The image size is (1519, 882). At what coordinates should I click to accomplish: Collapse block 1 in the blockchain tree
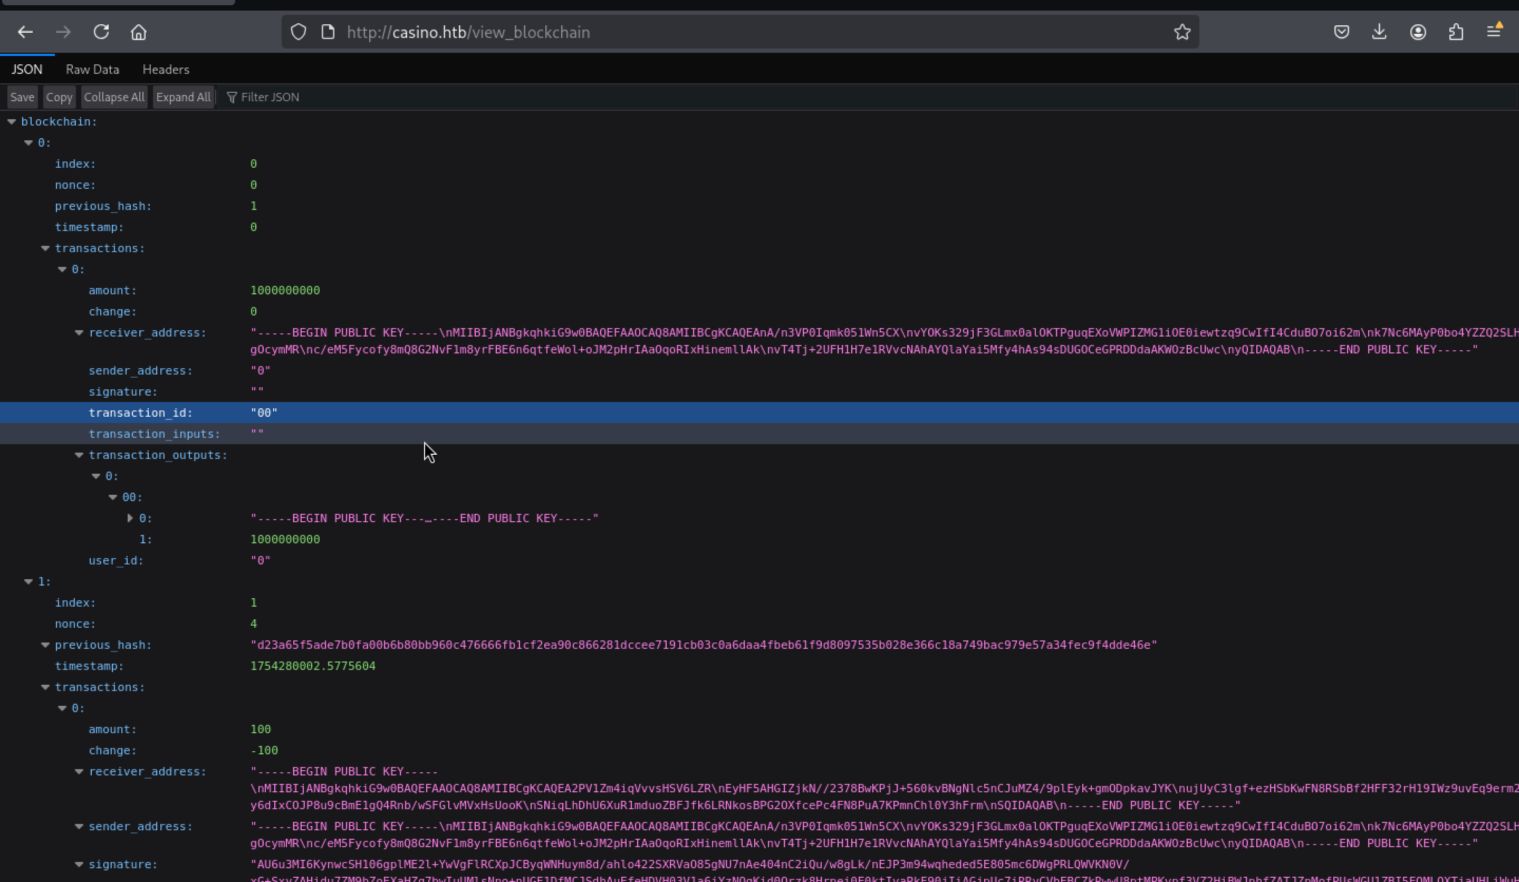coord(28,582)
